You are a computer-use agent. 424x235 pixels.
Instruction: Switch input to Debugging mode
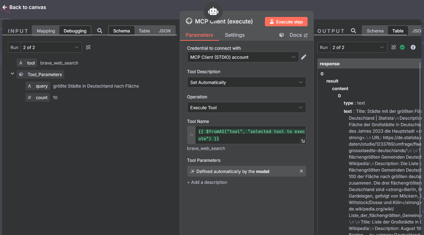click(75, 31)
